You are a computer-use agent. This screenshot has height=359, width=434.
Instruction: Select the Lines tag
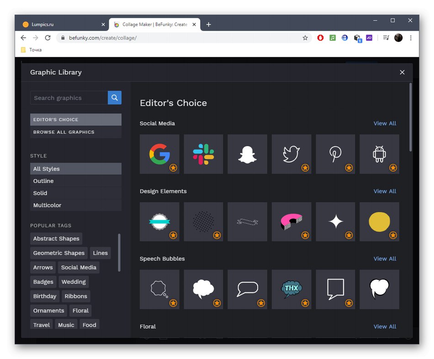pyautogui.click(x=100, y=253)
